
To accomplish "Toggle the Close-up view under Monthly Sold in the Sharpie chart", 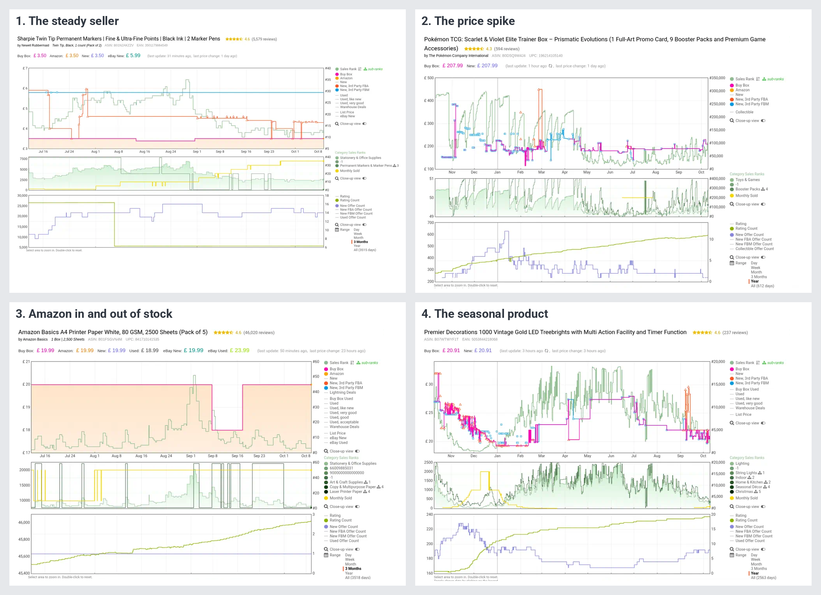I will 364,178.
